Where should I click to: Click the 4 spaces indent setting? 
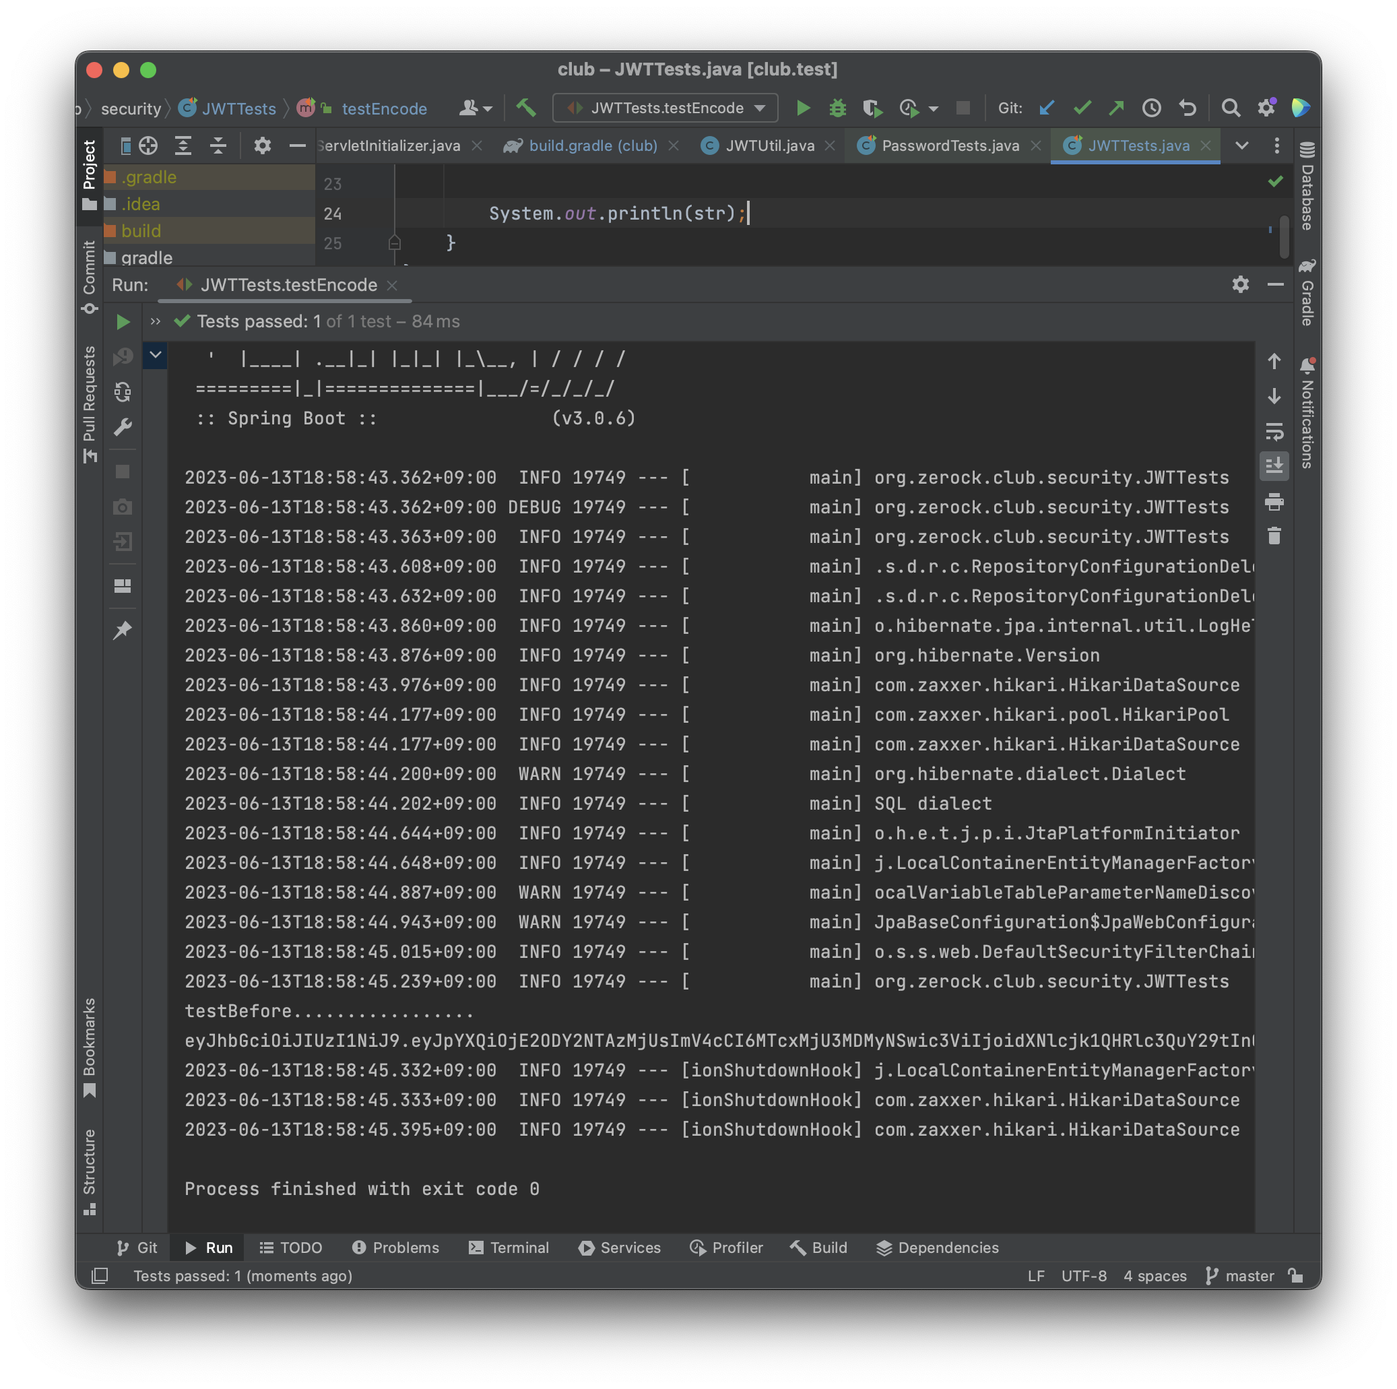(1155, 1277)
